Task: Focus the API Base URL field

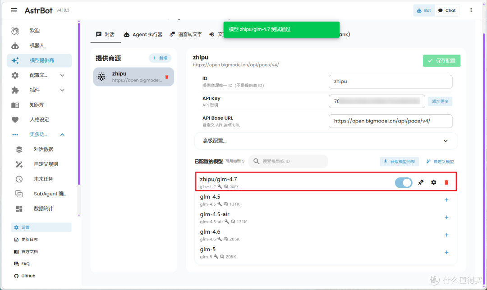Action: [391, 121]
